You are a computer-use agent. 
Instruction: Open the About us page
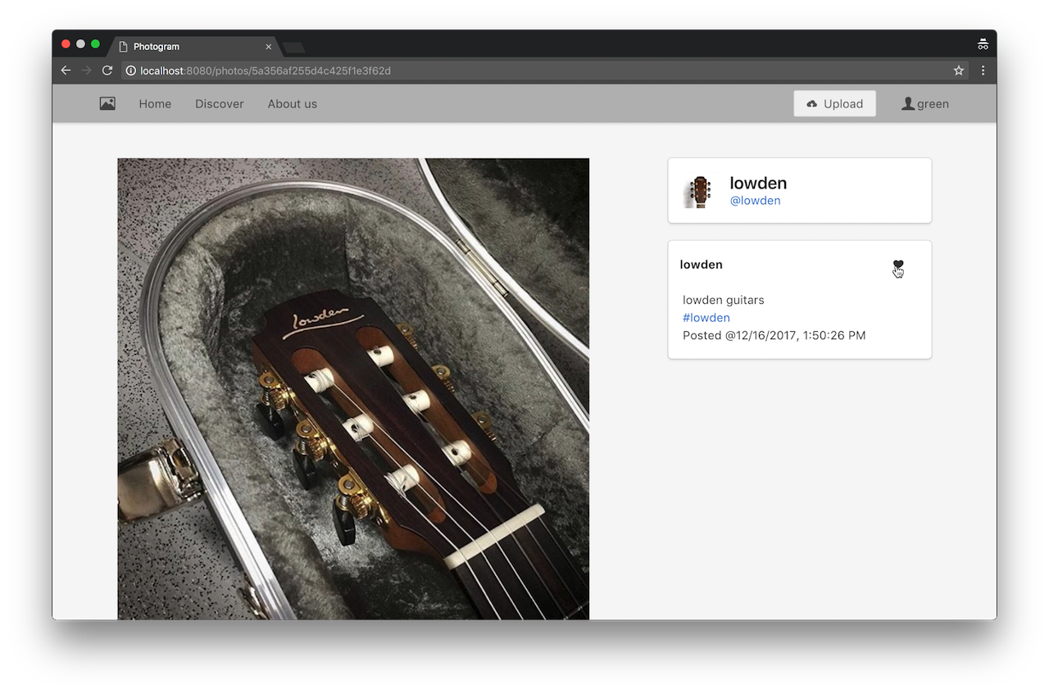click(293, 104)
